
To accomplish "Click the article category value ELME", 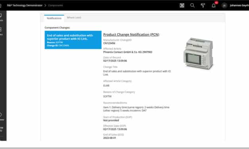I will point(106,86).
